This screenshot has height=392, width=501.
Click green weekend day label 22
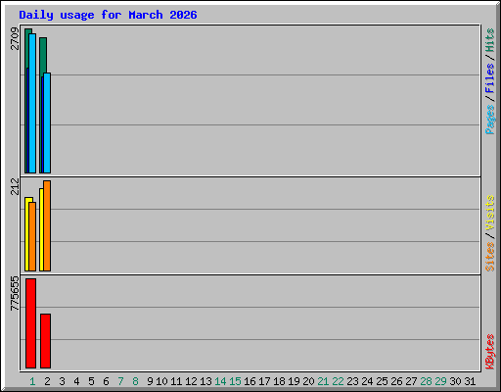[x=338, y=381]
